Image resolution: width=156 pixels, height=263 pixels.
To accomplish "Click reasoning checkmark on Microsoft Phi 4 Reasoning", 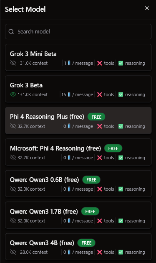I will pyautogui.click(x=121, y=158).
